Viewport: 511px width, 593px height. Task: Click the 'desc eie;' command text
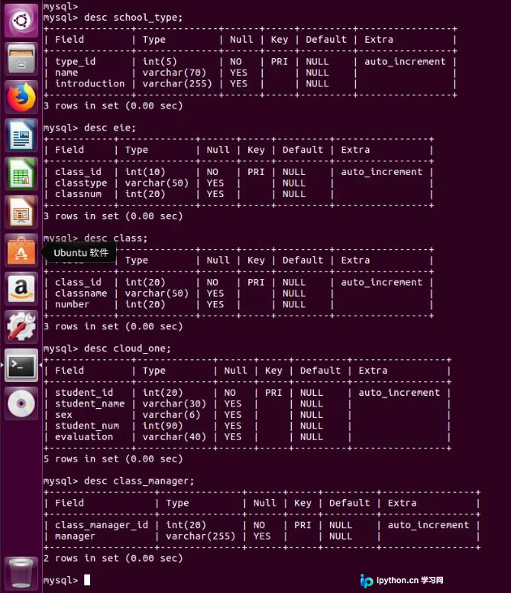point(109,128)
